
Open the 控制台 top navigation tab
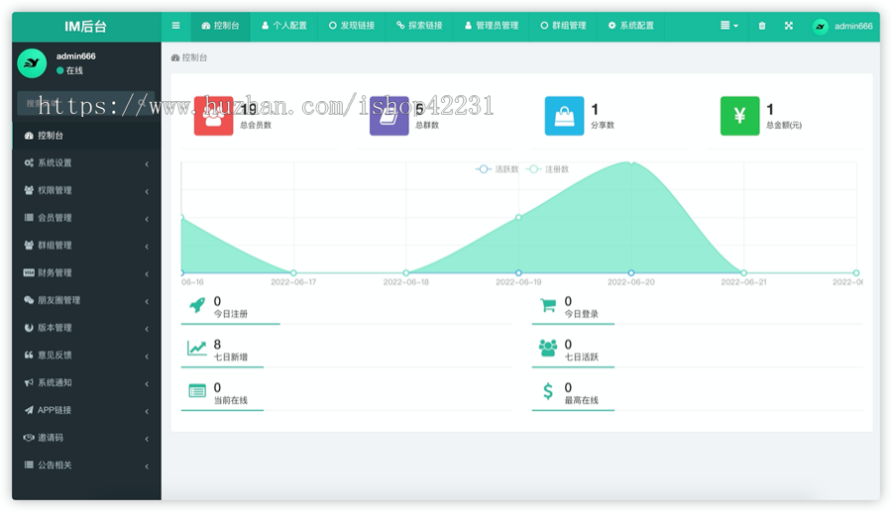[220, 26]
